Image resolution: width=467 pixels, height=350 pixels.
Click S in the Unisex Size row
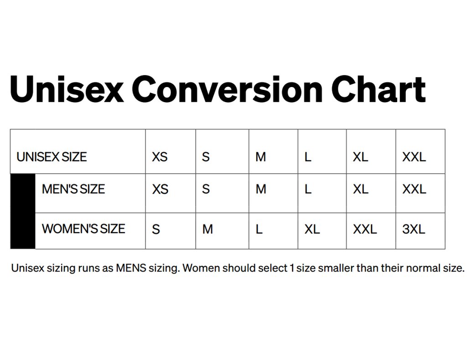coord(206,157)
